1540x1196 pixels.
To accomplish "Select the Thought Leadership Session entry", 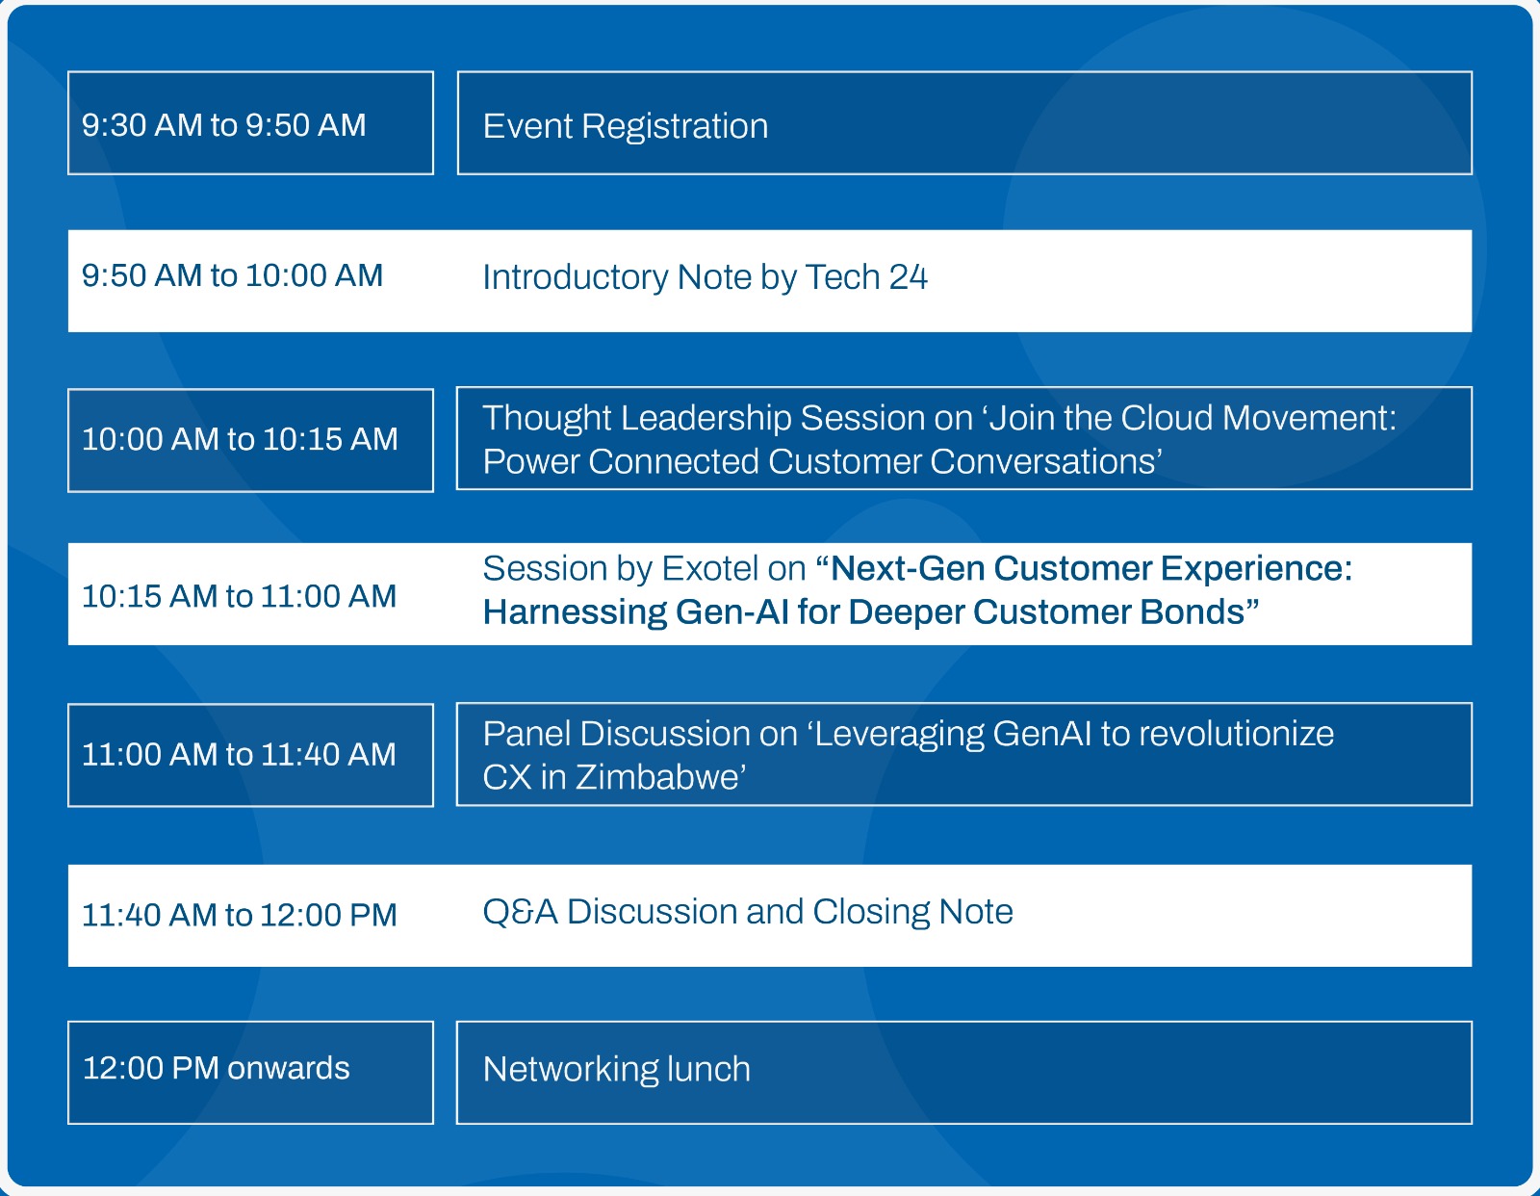I will click(x=963, y=439).
